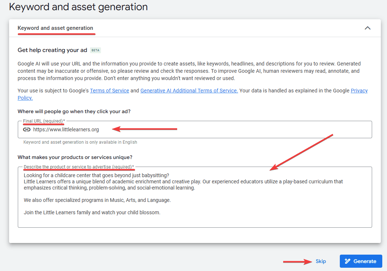This screenshot has height=271, width=387.
Task: Click the sparkle icon on the Generate button
Action: coord(348,261)
